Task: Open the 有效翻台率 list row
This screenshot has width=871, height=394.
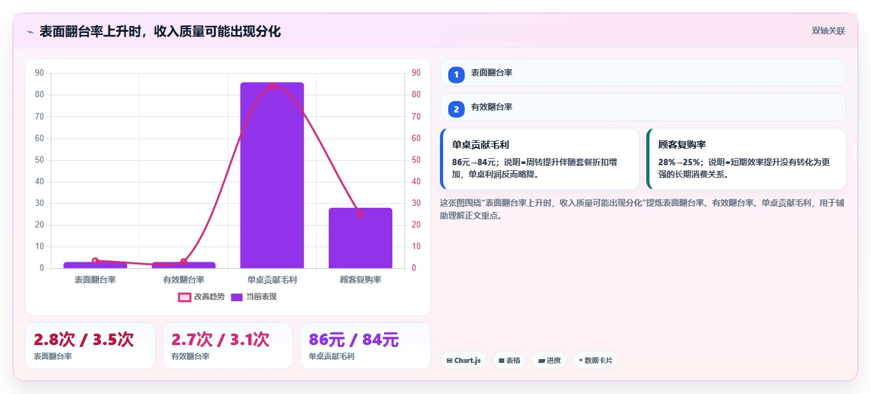Action: 643,107
